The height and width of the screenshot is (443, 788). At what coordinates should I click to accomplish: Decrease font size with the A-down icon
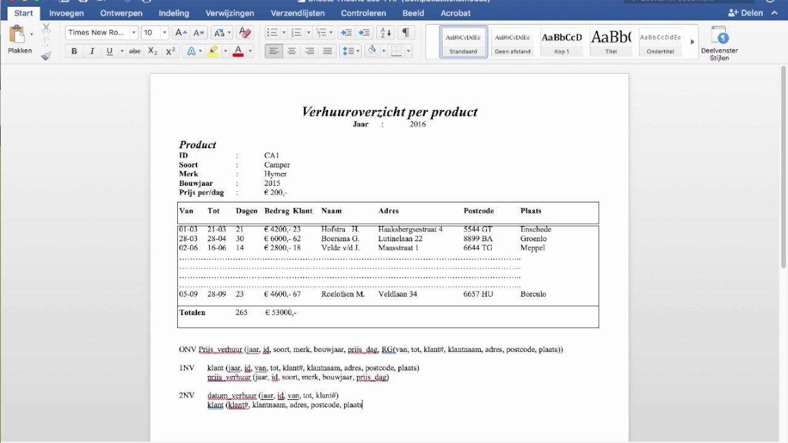199,33
